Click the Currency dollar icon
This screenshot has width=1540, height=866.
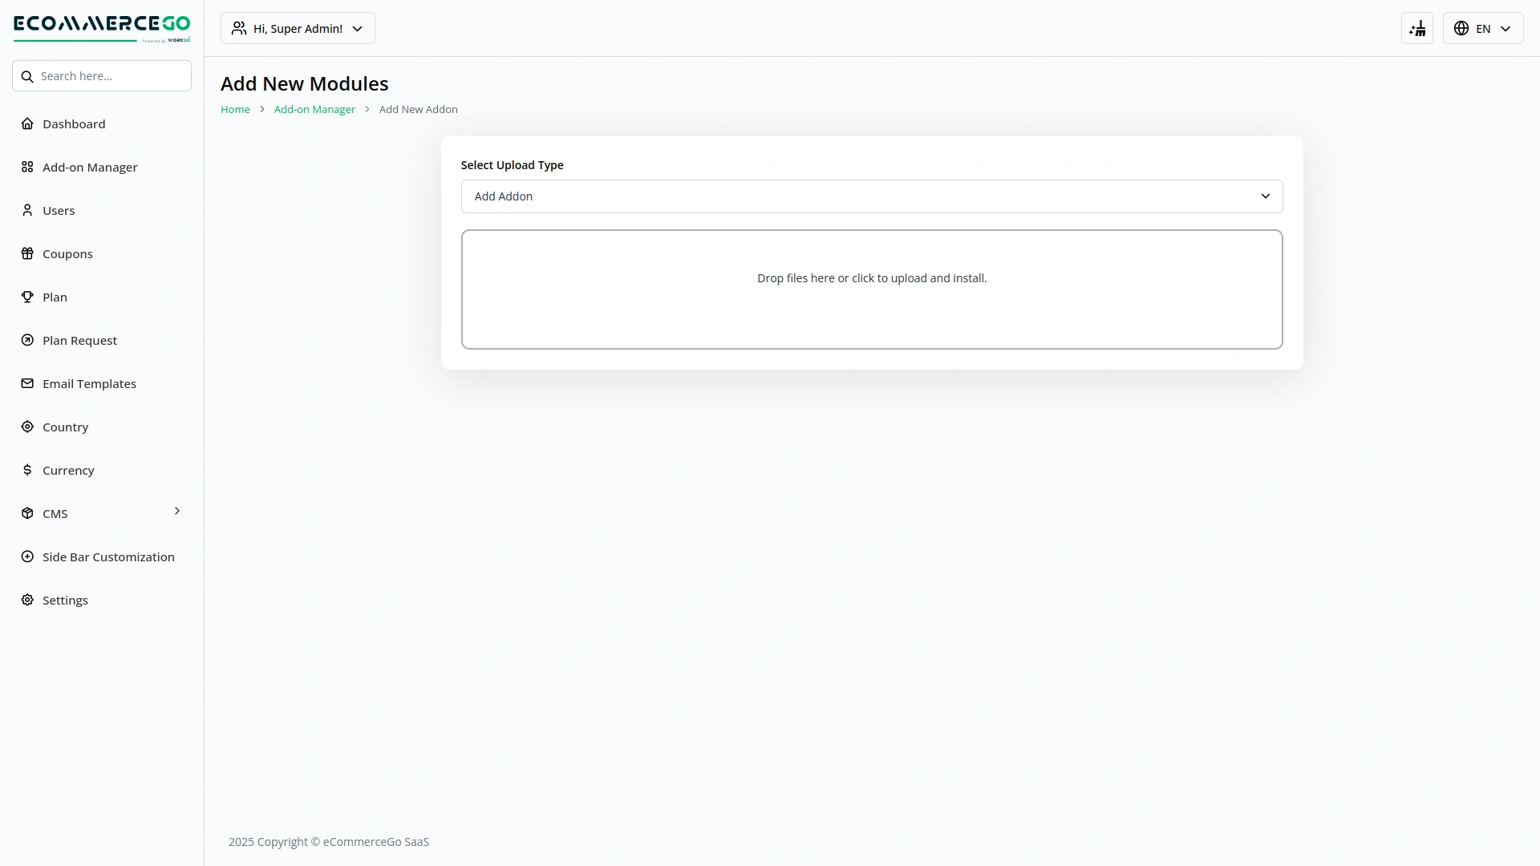27,470
